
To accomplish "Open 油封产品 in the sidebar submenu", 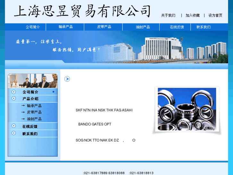I will (34, 119).
